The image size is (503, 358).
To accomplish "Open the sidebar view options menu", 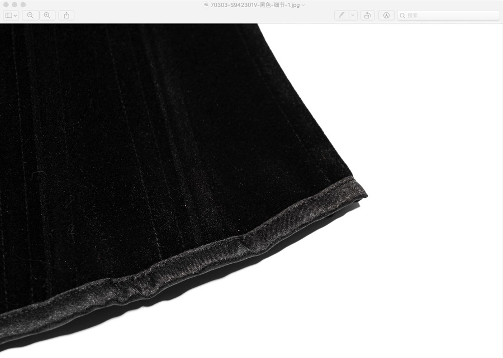I will [x=11, y=16].
